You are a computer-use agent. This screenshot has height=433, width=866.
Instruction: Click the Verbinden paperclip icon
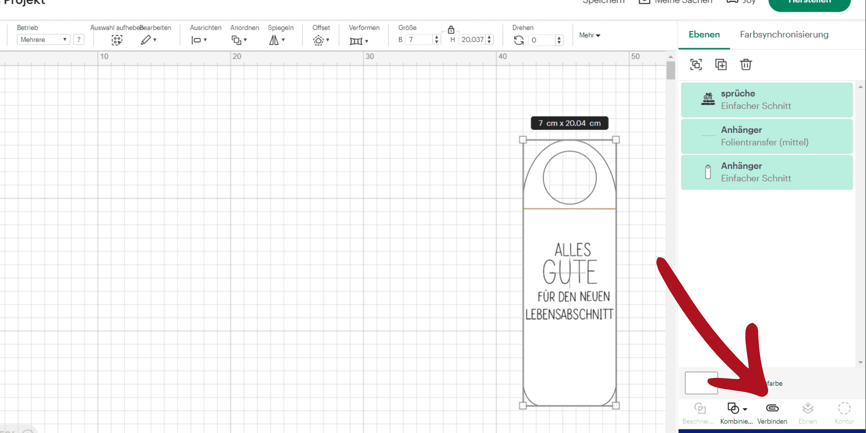click(x=772, y=408)
